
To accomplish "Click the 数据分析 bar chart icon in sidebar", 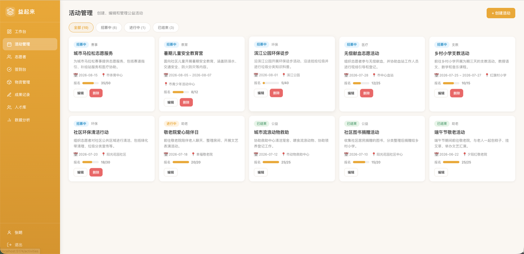I will pos(9,120).
